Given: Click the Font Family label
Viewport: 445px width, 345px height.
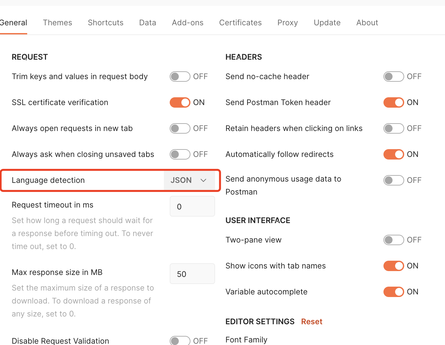Looking at the screenshot, I should (246, 340).
